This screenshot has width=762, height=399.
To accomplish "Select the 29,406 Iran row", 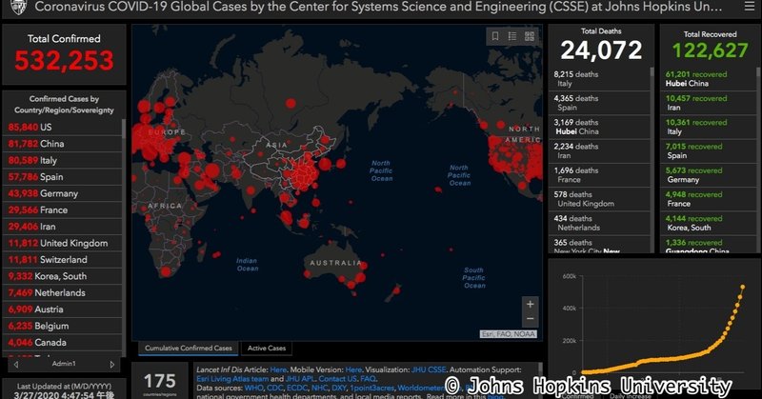I will (x=63, y=227).
